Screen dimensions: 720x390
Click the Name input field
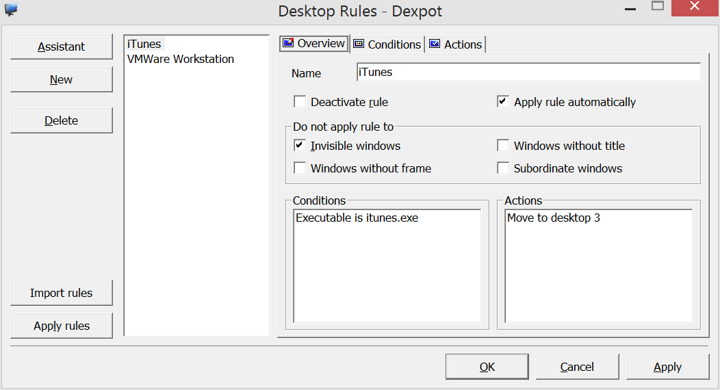click(528, 73)
